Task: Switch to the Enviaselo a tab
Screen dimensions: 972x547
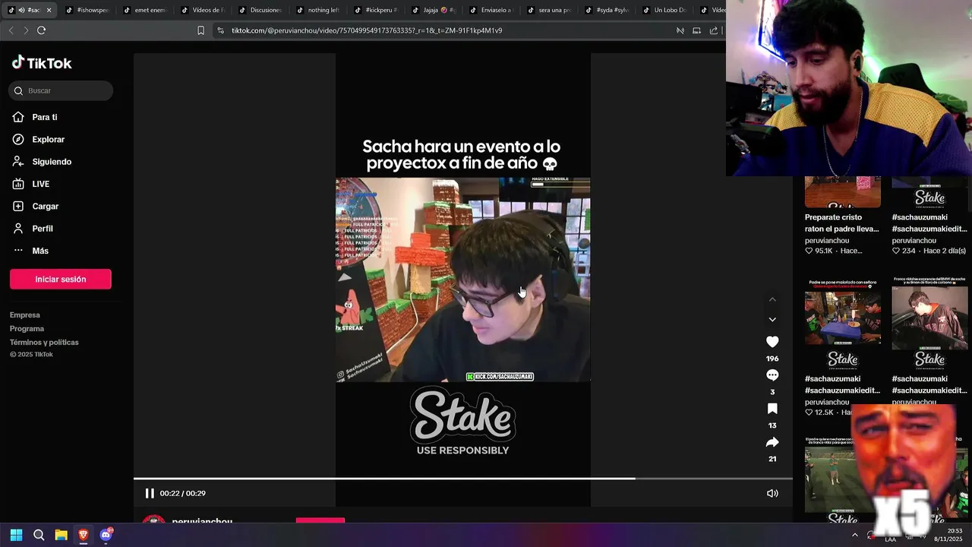Action: click(x=492, y=10)
